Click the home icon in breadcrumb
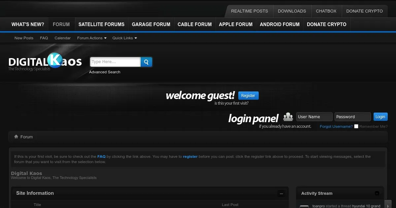396x208 pixels. (16, 137)
